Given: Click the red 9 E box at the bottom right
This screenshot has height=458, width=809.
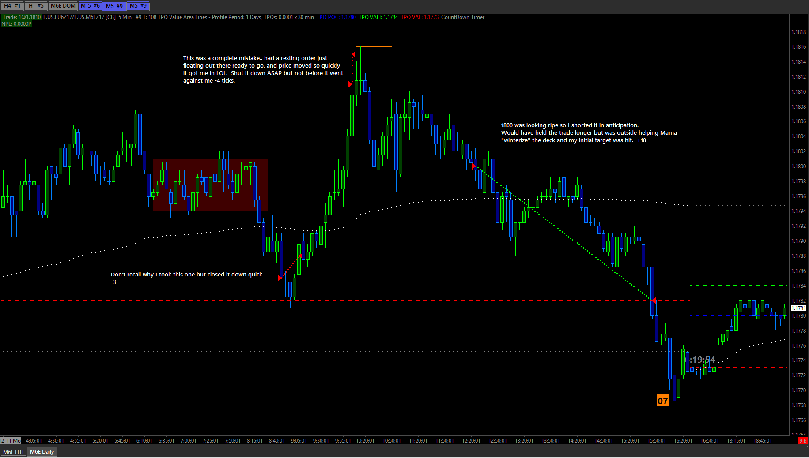Looking at the screenshot, I should 802,440.
